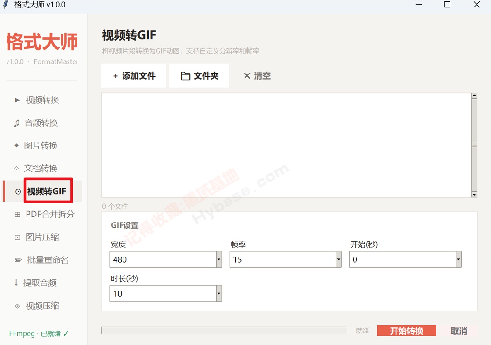
Task: Click the pencil icon beside 批量重命名
Action: click(x=18, y=260)
